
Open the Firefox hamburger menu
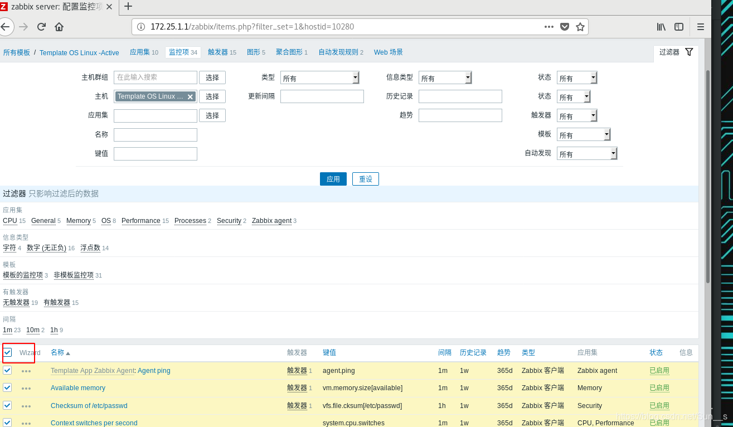(701, 26)
